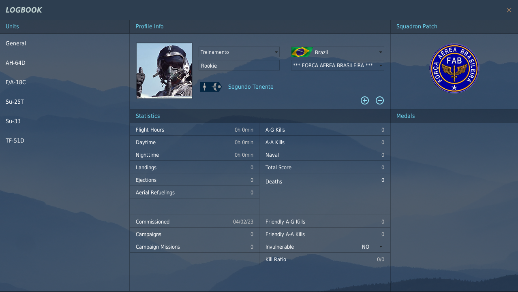Viewport: 518px width, 292px height.
Task: Click the minus icon to remove profile
Action: 380,100
